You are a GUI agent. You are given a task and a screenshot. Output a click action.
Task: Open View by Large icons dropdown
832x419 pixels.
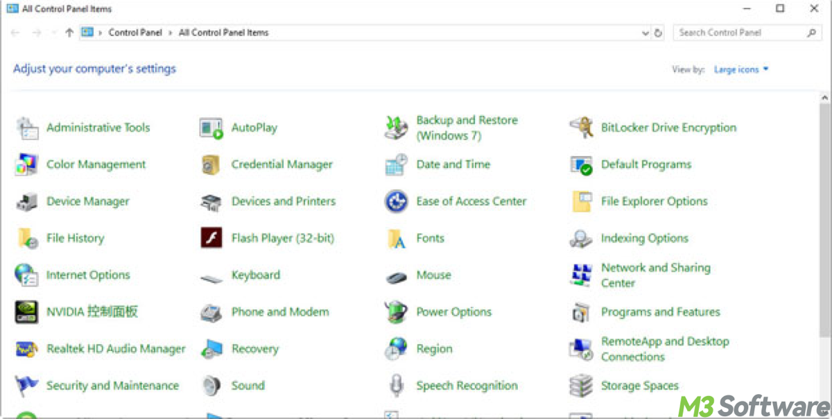(x=741, y=69)
